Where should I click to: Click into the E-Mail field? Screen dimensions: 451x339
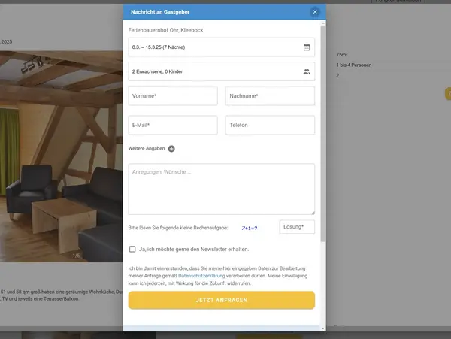pyautogui.click(x=173, y=125)
